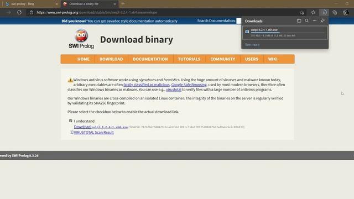
Task: Follow the virustotal link
Action: (x=174, y=90)
